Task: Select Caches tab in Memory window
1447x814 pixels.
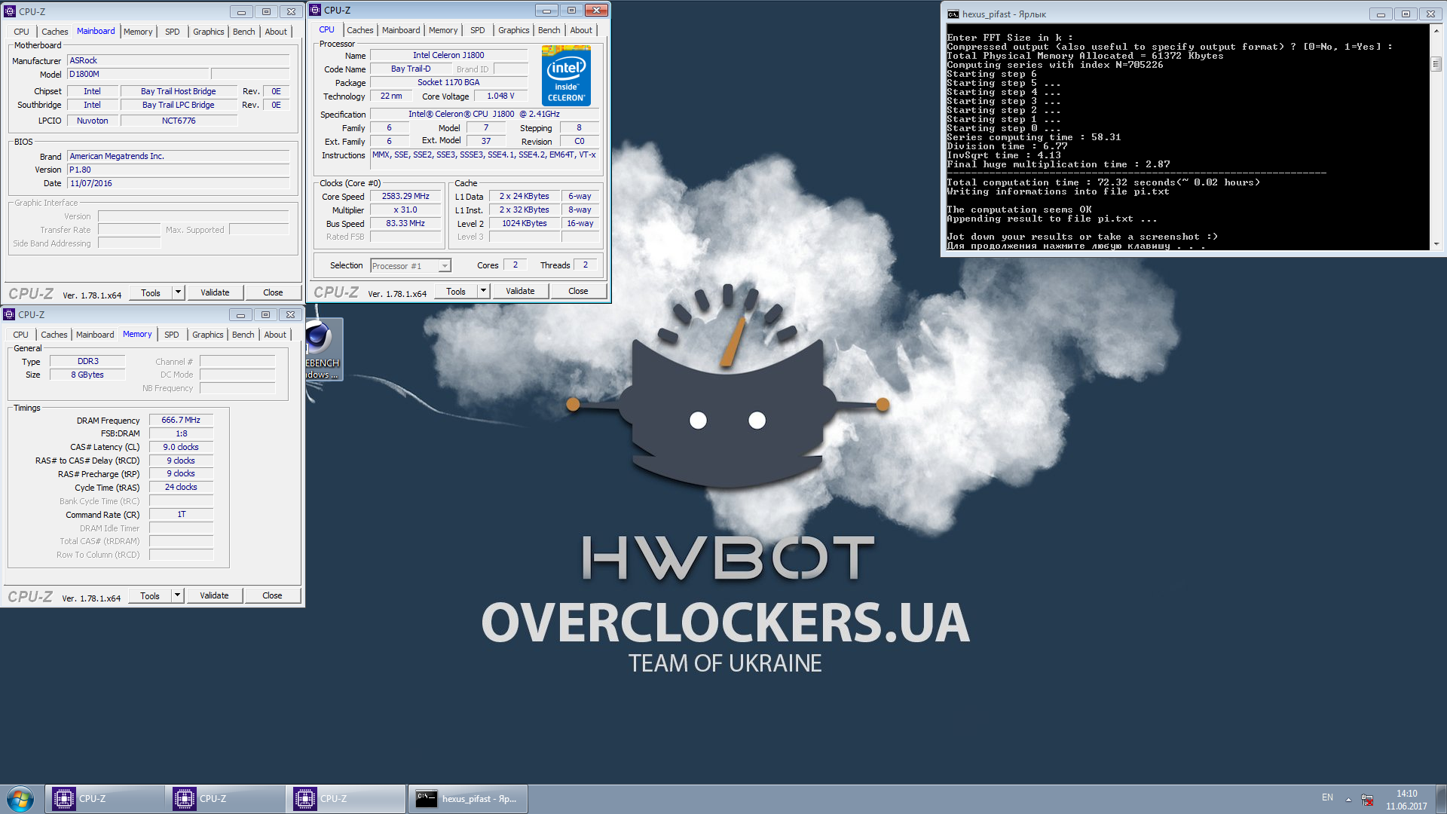Action: coord(54,335)
